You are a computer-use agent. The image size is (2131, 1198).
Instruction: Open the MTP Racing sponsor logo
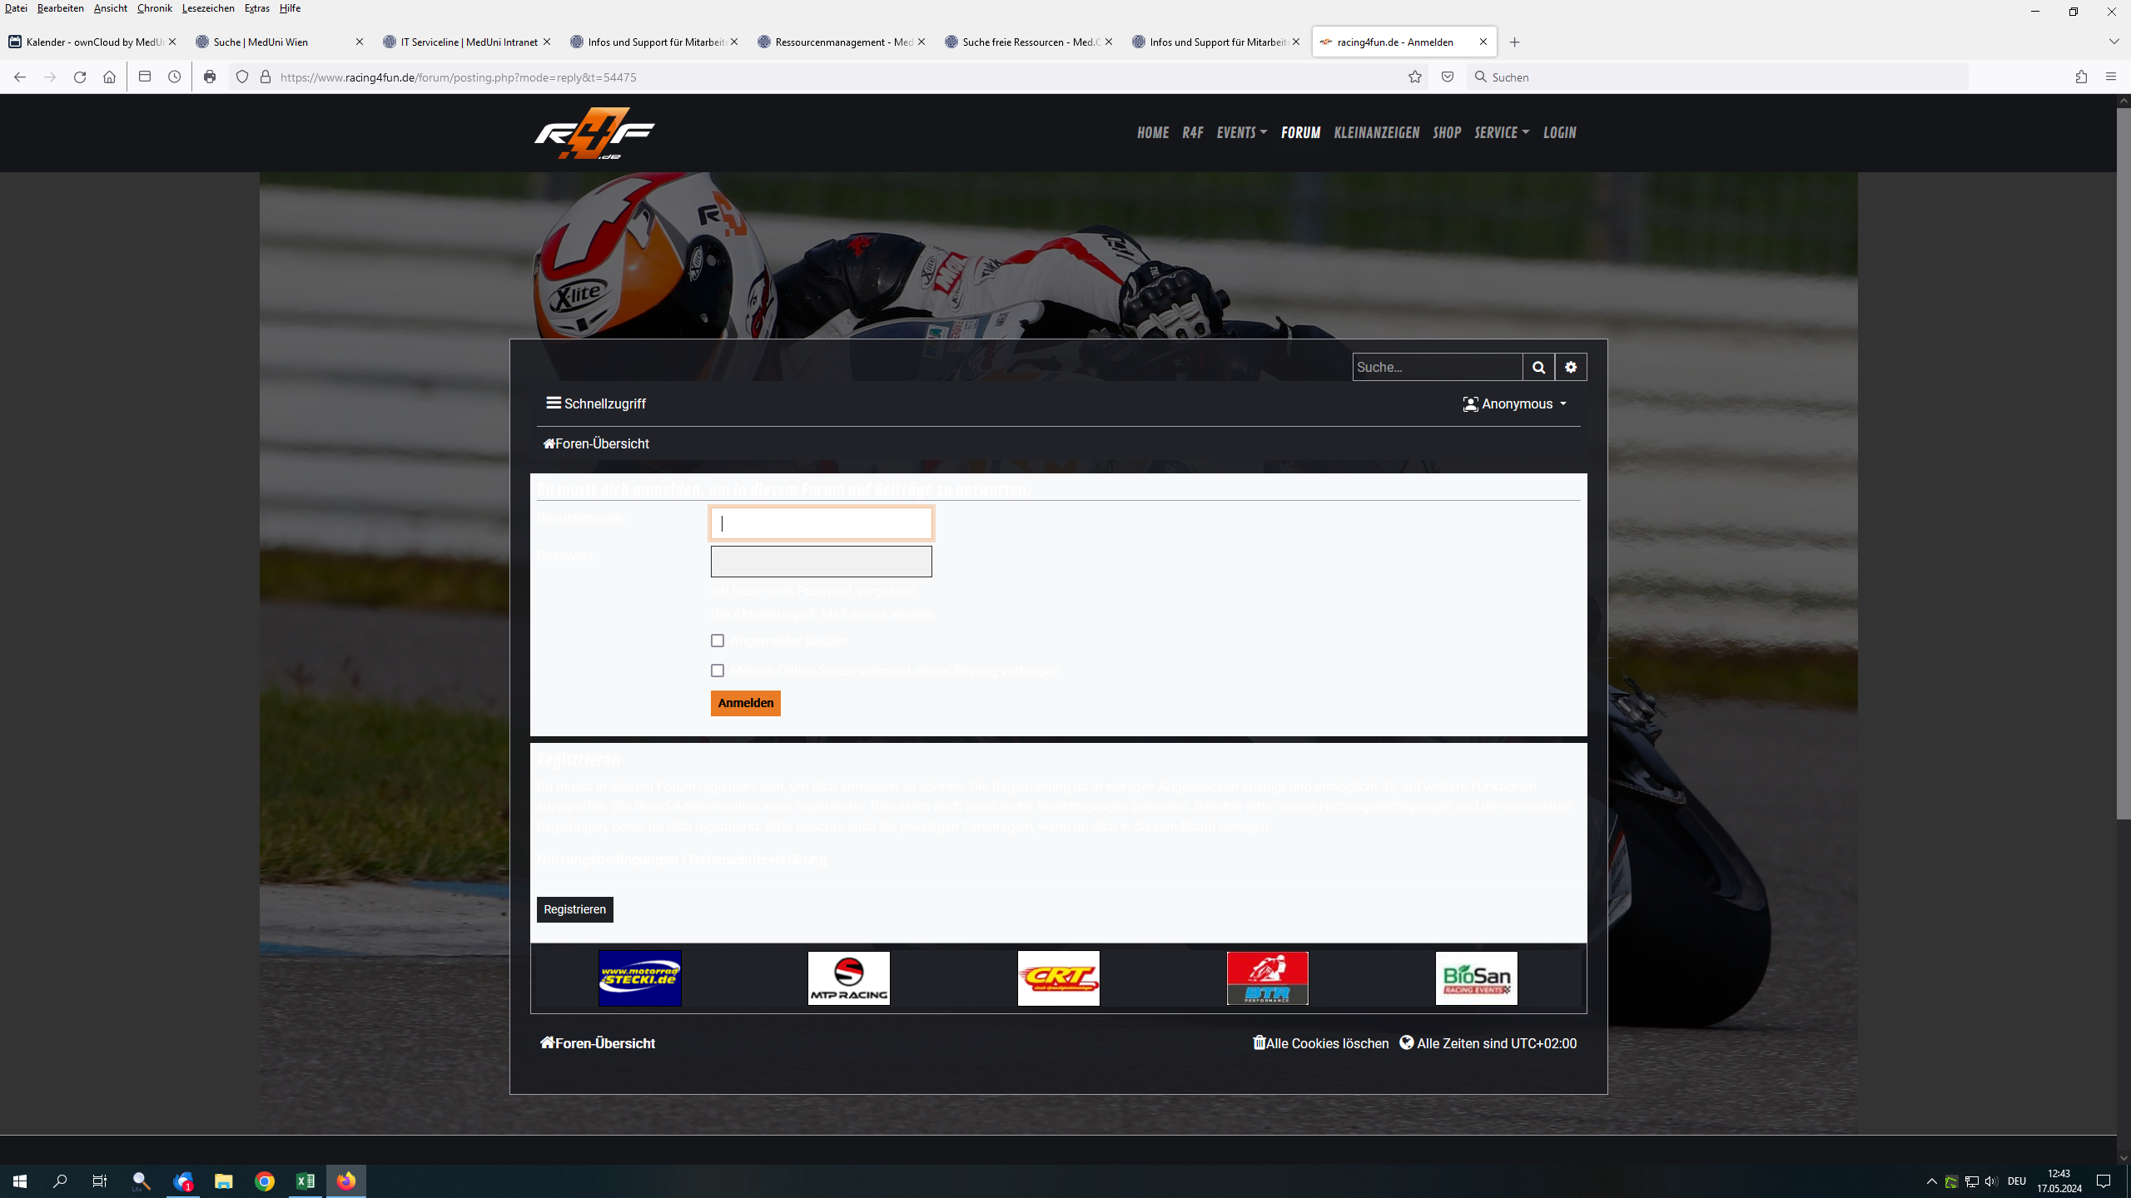848,978
